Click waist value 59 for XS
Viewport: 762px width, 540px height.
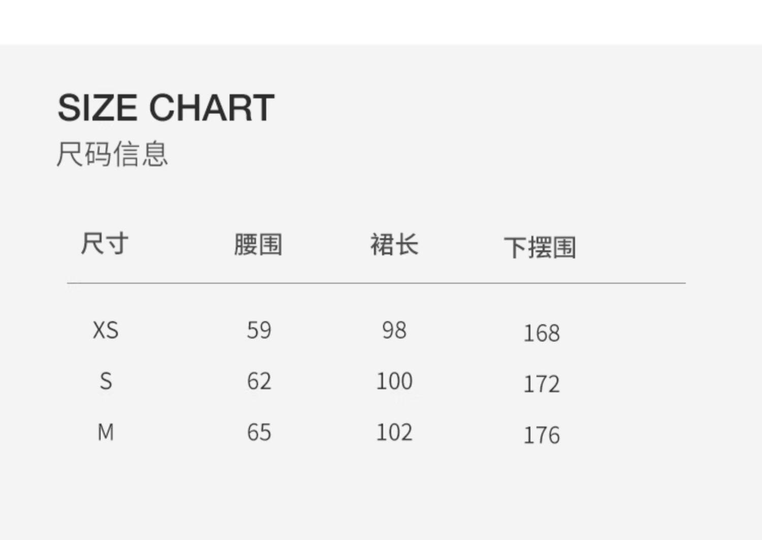pyautogui.click(x=259, y=330)
